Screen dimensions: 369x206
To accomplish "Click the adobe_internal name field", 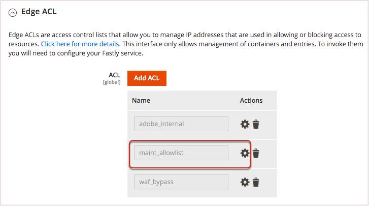I will tap(181, 124).
